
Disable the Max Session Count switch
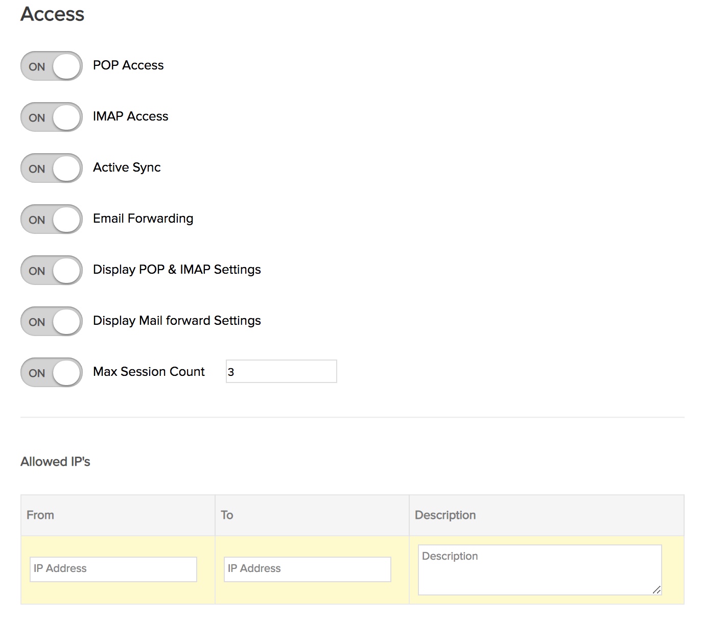coord(52,372)
